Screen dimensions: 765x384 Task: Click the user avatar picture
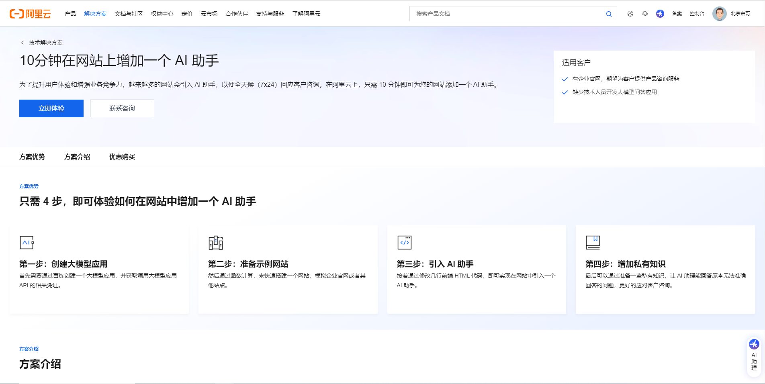pyautogui.click(x=720, y=14)
